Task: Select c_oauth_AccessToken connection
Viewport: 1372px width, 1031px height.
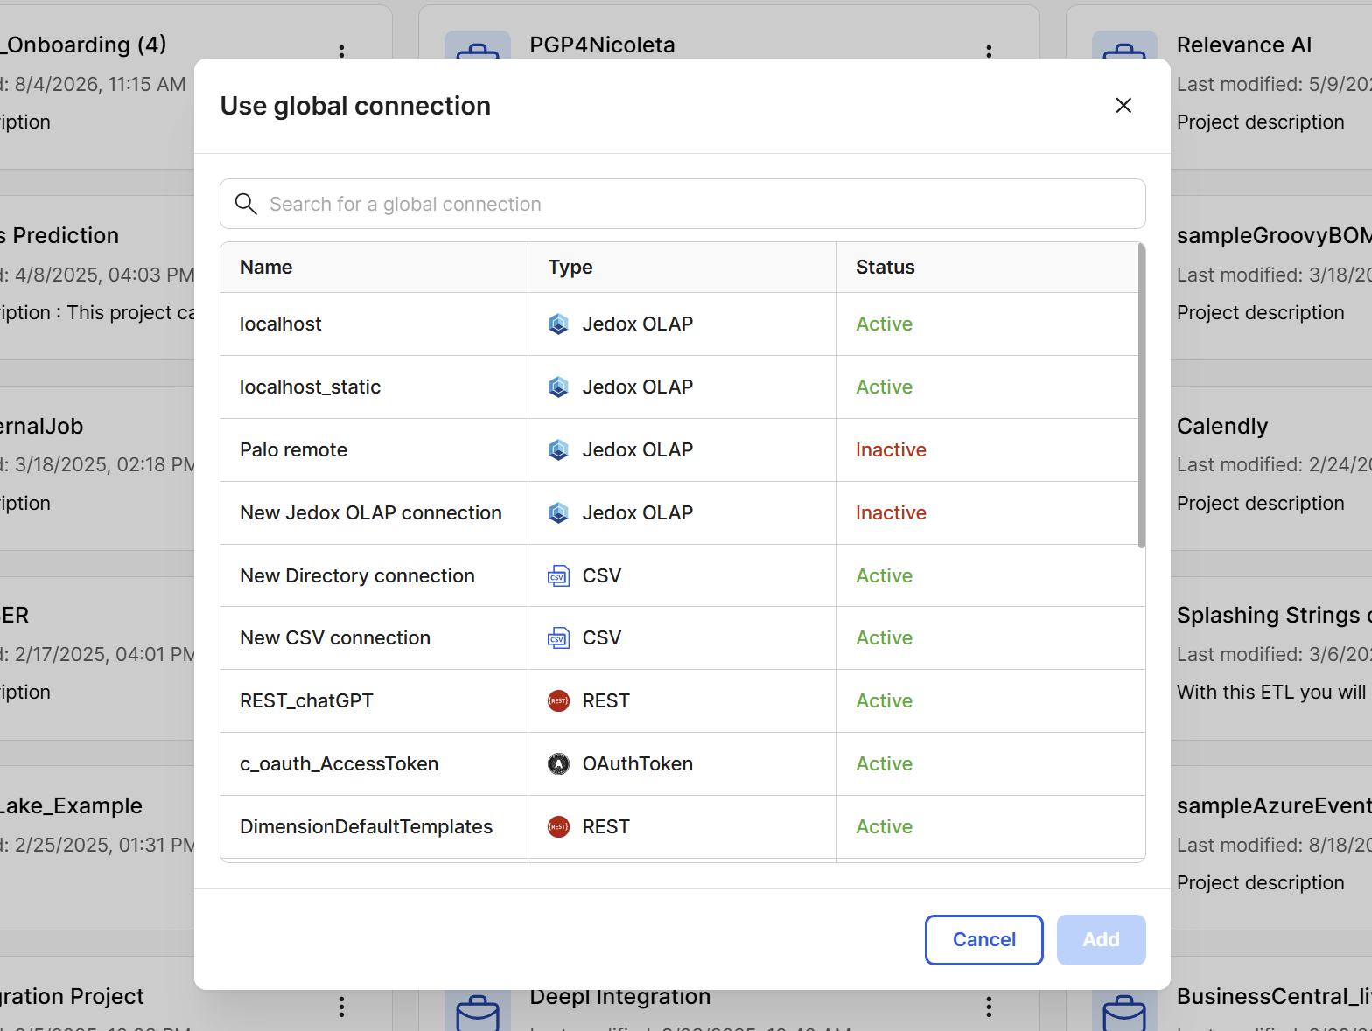Action: (679, 764)
